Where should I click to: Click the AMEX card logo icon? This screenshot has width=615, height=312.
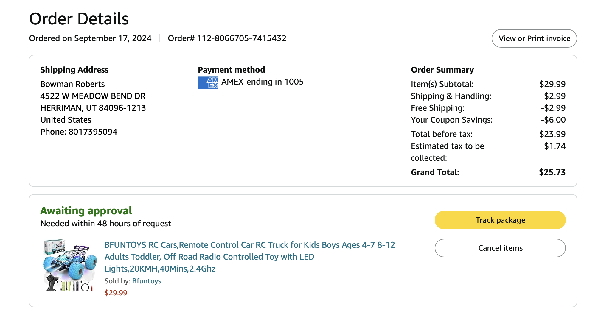208,82
